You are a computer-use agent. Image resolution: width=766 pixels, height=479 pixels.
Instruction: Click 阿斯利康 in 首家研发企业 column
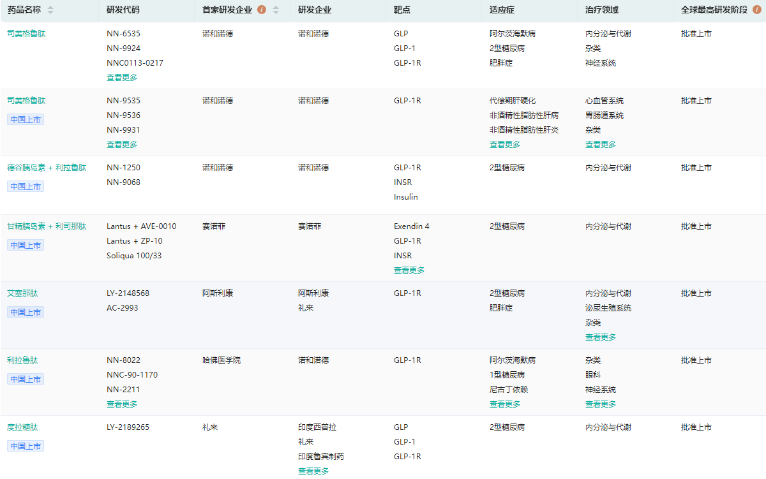tap(218, 293)
